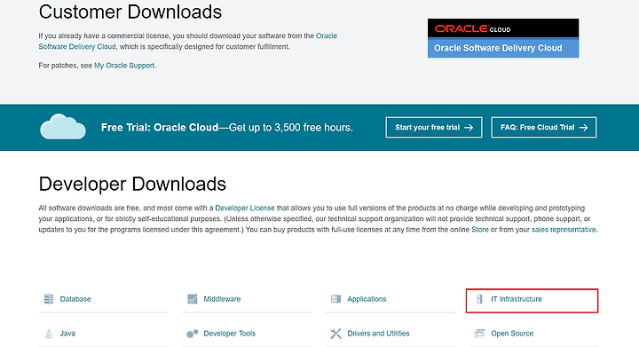The width and height of the screenshot is (639, 347).
Task: Visit the online Store link
Action: pyautogui.click(x=480, y=230)
